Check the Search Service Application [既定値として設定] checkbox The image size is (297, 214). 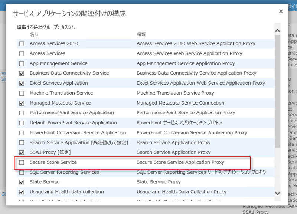[x=22, y=142]
